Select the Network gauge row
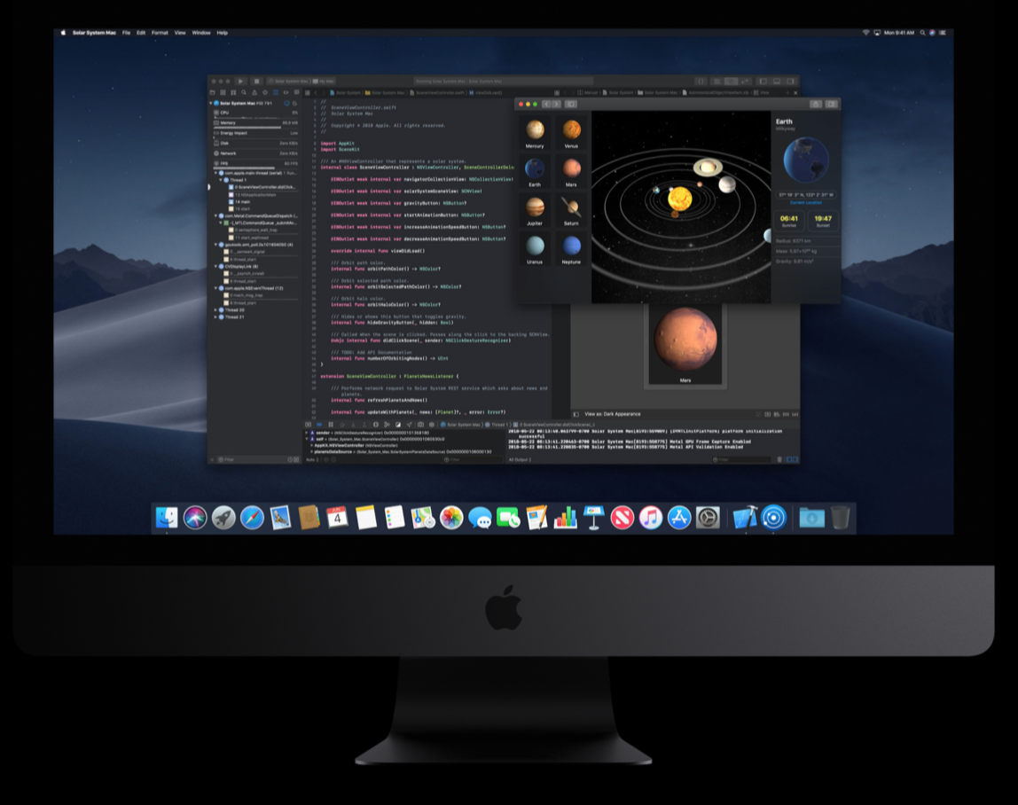This screenshot has width=1018, height=805. click(x=255, y=154)
